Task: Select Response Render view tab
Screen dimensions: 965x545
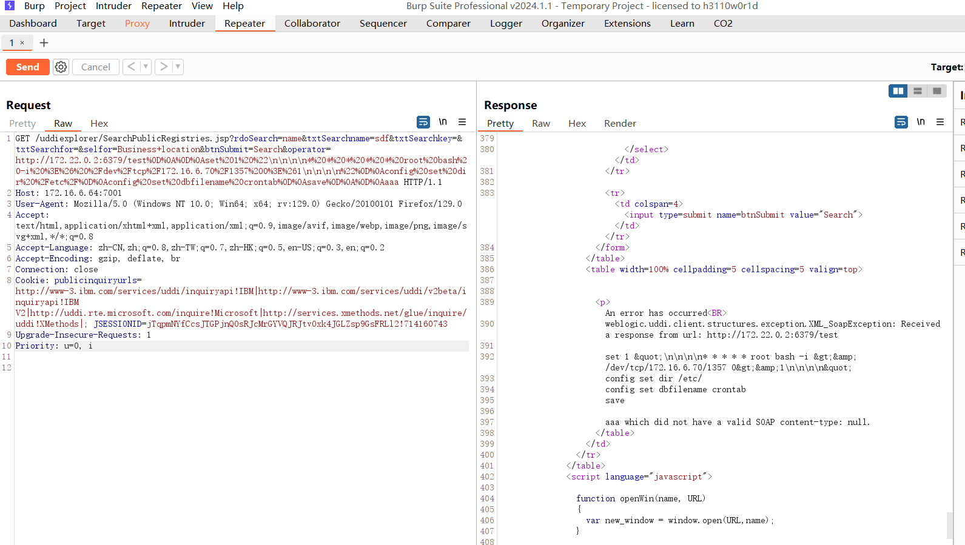Action: (x=620, y=124)
